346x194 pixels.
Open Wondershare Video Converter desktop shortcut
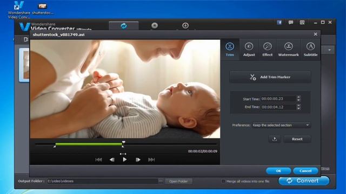tap(19, 10)
